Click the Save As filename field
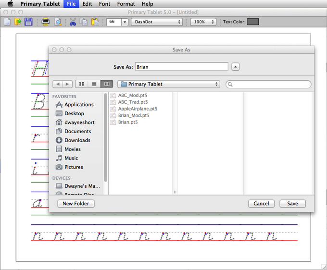Viewport: 327px width, 270px height. (181, 67)
